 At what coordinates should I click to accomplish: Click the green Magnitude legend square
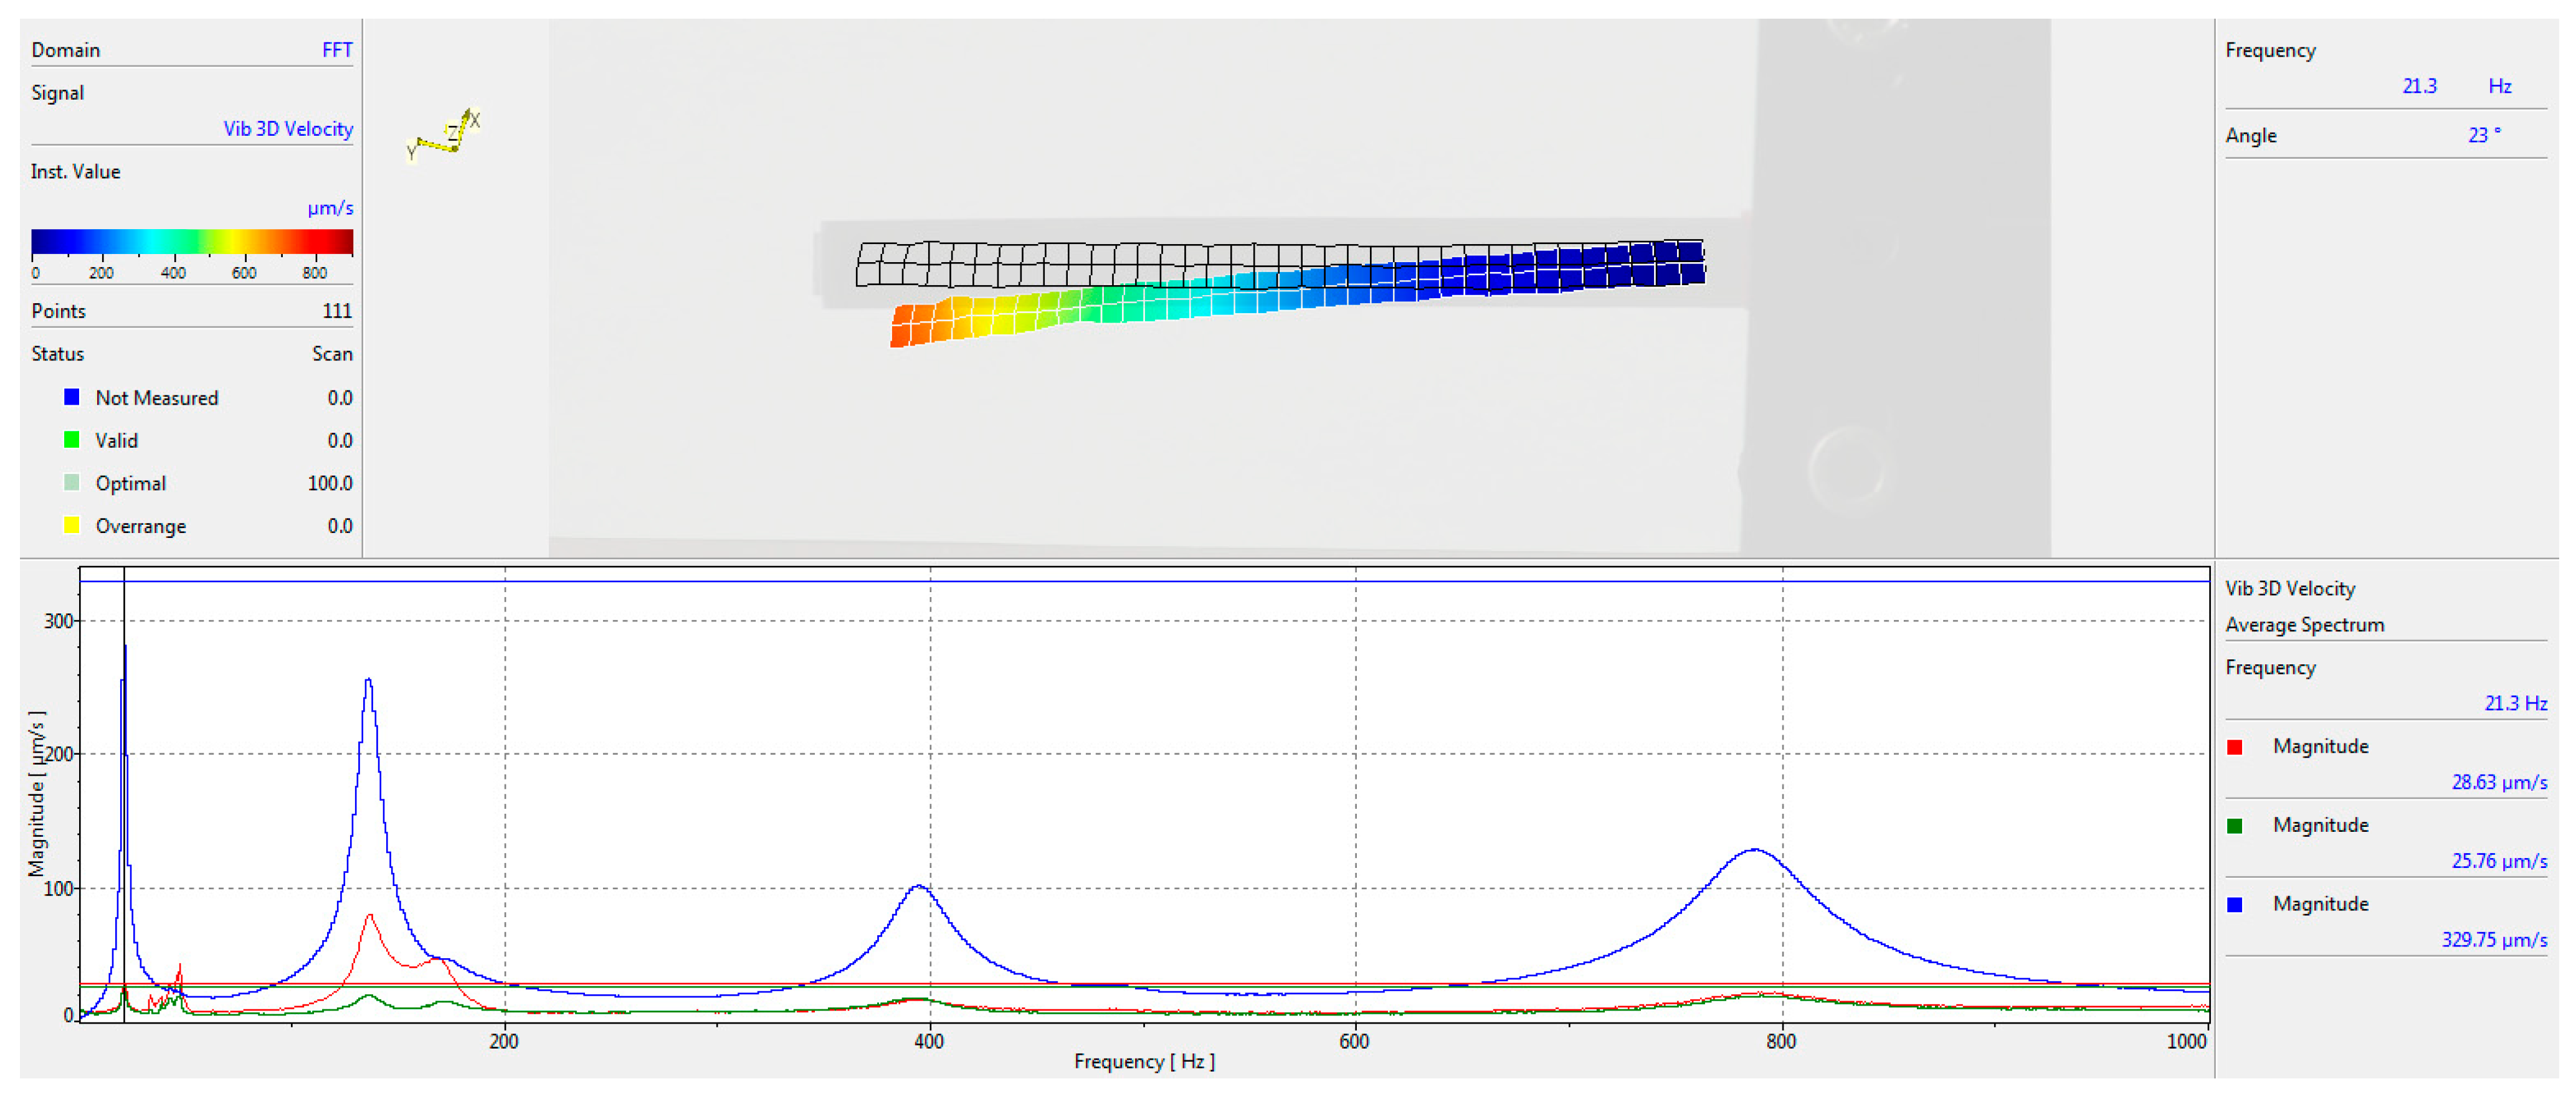[2234, 826]
